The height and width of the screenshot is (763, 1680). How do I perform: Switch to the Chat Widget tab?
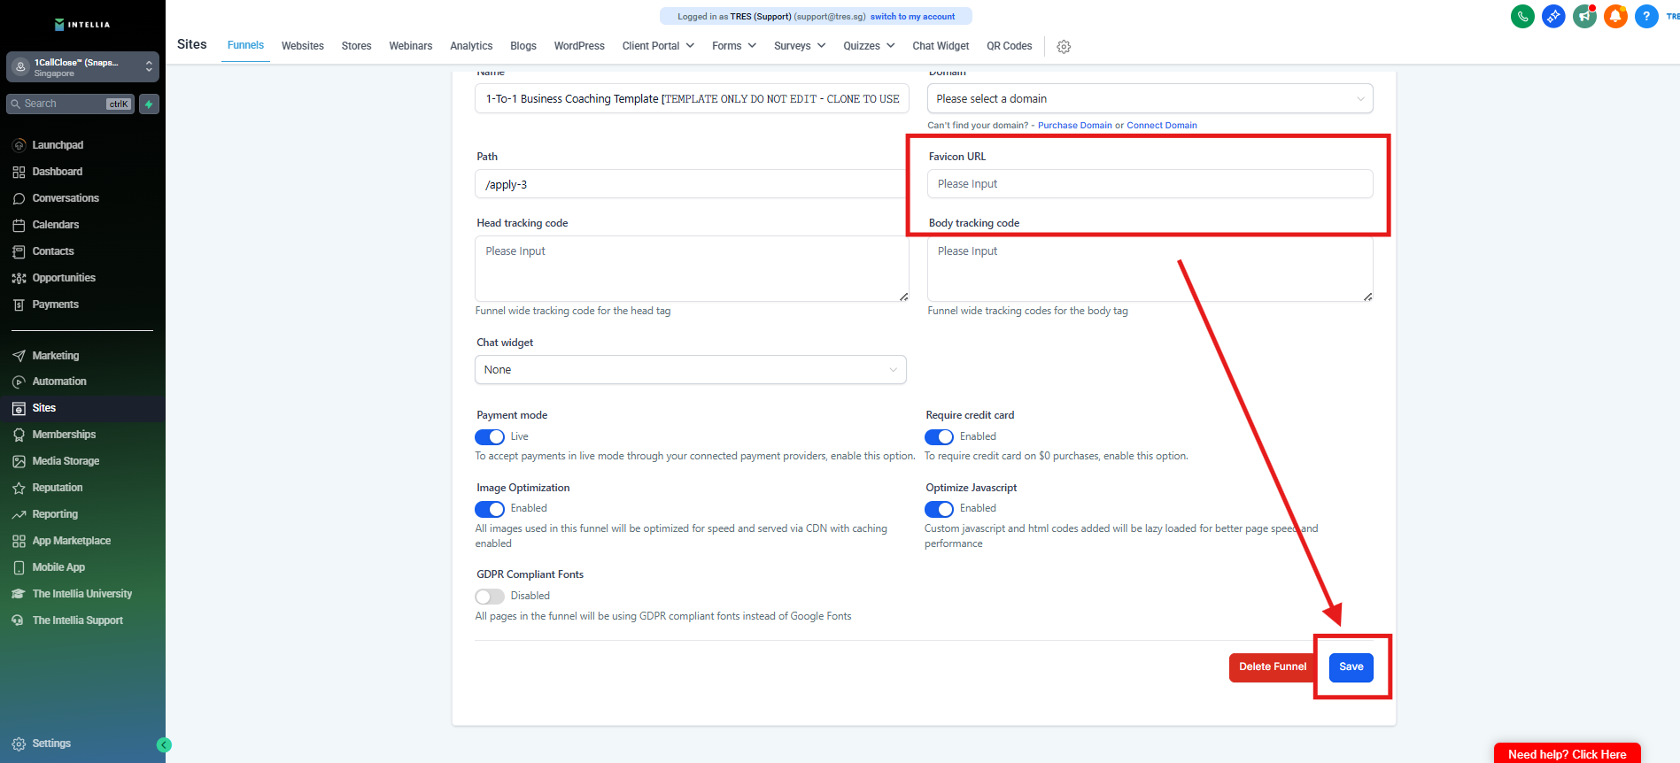click(941, 46)
